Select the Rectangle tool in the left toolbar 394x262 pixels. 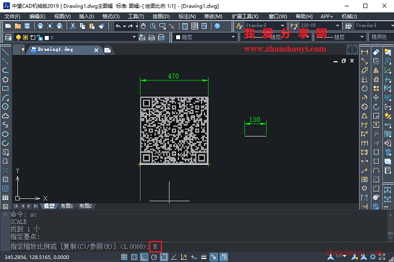click(x=5, y=88)
